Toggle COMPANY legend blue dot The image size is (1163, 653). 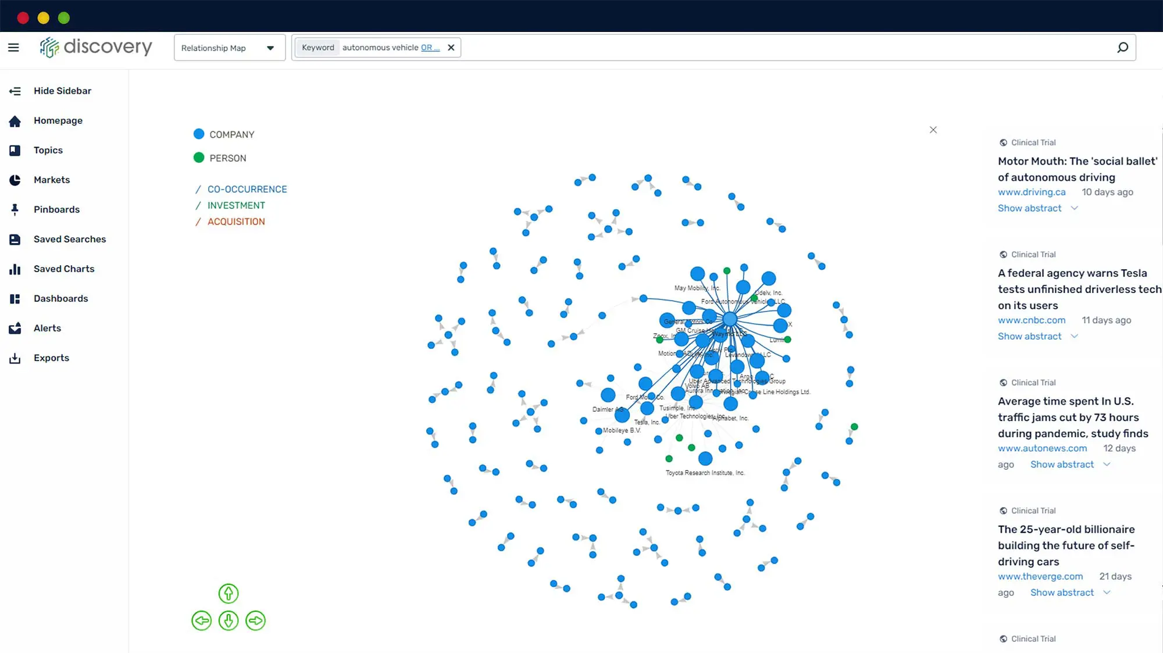tap(199, 134)
